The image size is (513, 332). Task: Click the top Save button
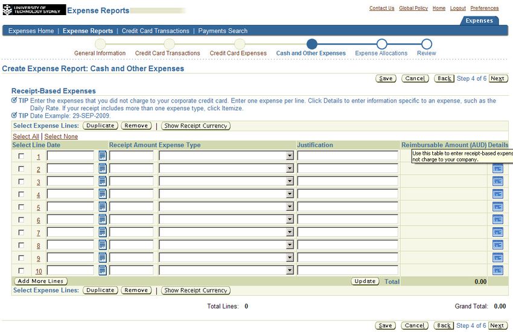coord(386,78)
